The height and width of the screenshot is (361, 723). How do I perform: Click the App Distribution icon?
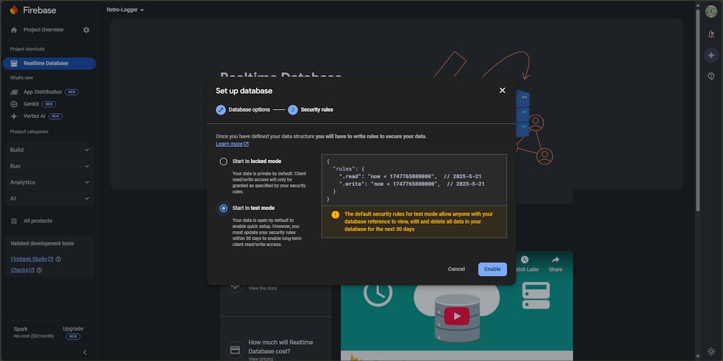click(x=14, y=92)
